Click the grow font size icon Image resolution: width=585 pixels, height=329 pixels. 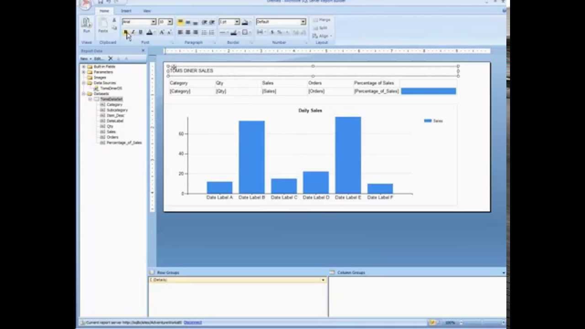(x=161, y=32)
